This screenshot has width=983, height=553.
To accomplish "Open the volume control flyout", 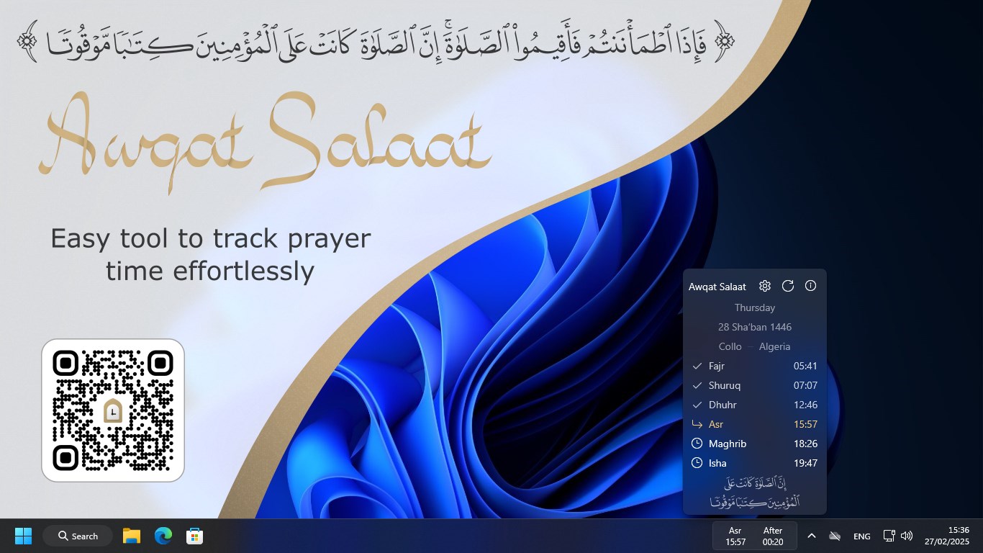I will 906,536.
